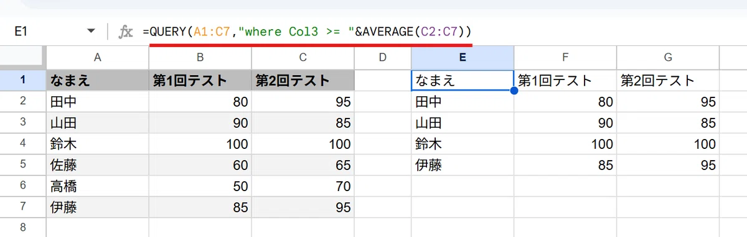Select column D header
Viewport: 747px width, 237px height.
point(382,58)
